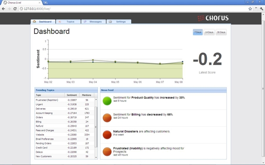Viewport: 265px width, 165px height.
Task: Select the Account Keeping topic row
Action: [x=65, y=113]
